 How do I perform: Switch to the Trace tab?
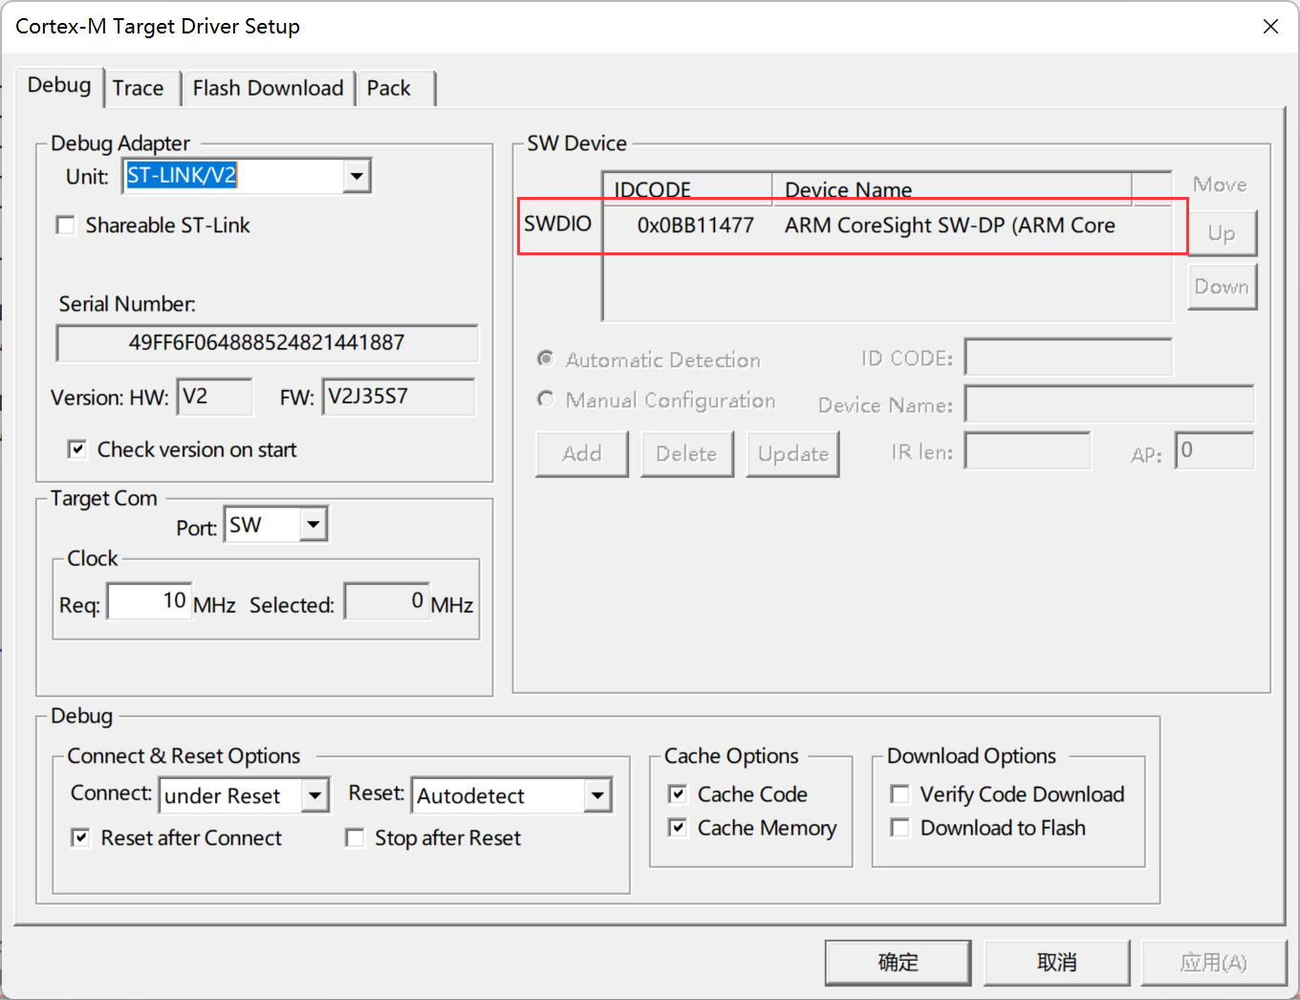pyautogui.click(x=138, y=88)
